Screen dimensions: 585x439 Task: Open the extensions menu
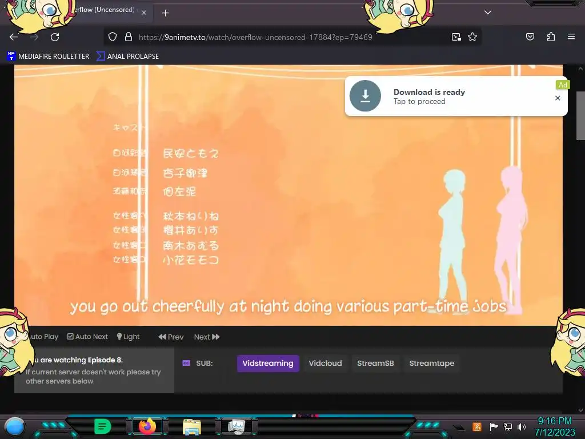click(551, 37)
